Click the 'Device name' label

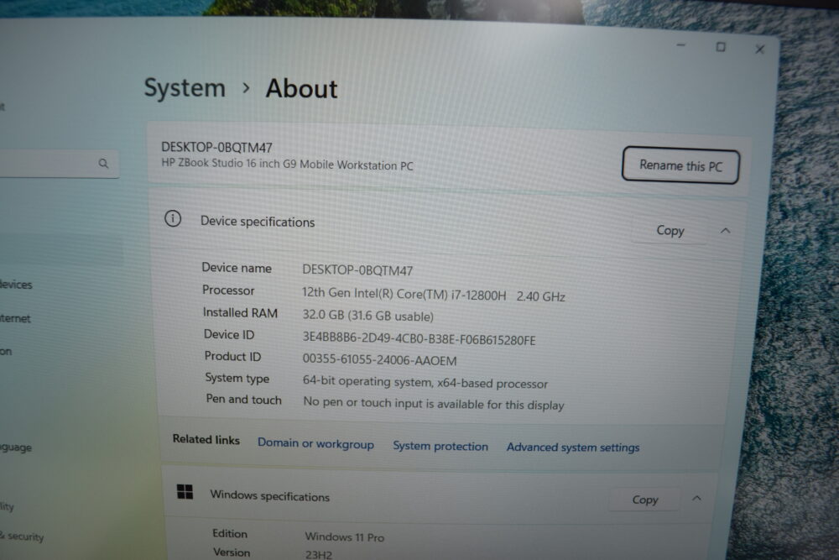point(237,268)
